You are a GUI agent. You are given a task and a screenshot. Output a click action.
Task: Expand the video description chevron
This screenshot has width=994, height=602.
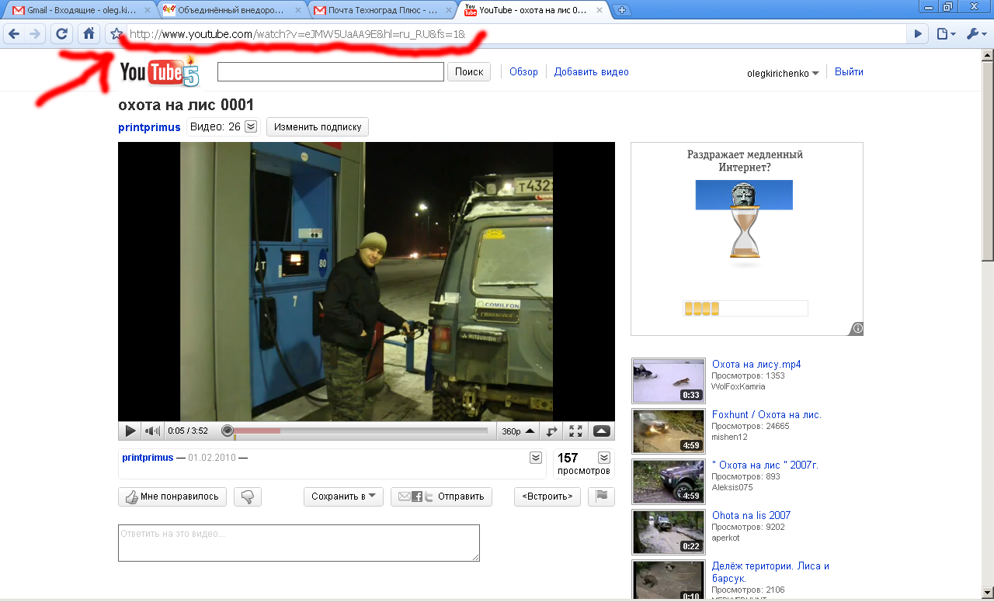coord(536,458)
